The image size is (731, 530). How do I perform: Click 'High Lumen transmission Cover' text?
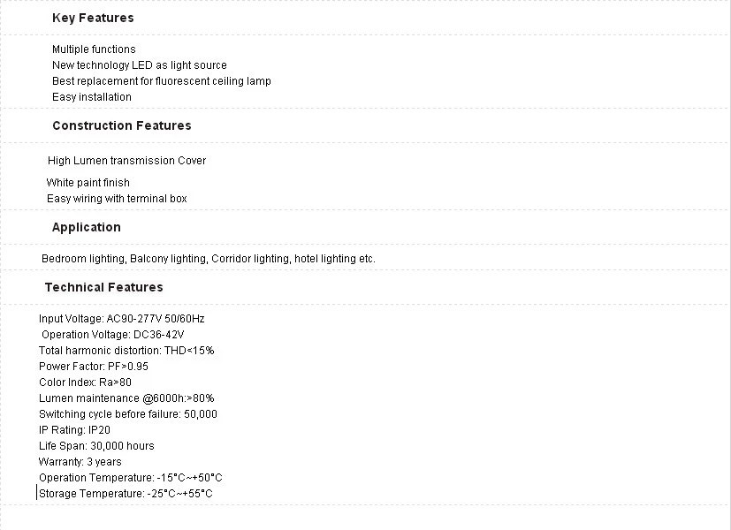click(126, 161)
